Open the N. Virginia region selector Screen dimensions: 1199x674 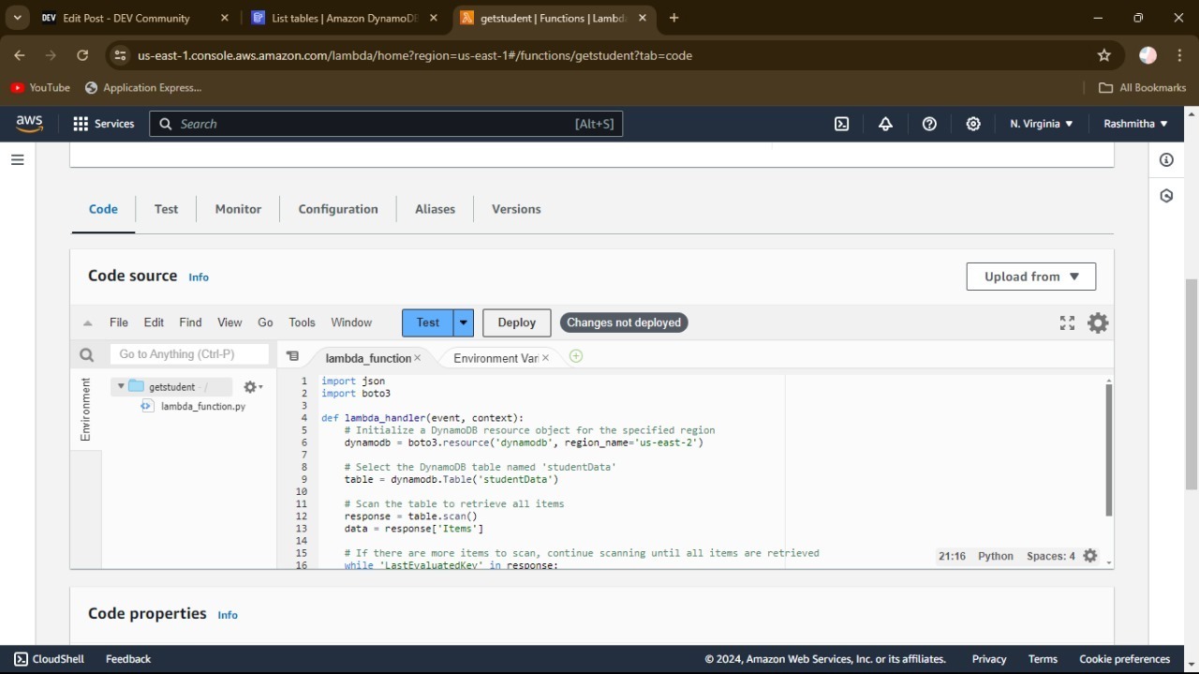(1041, 124)
